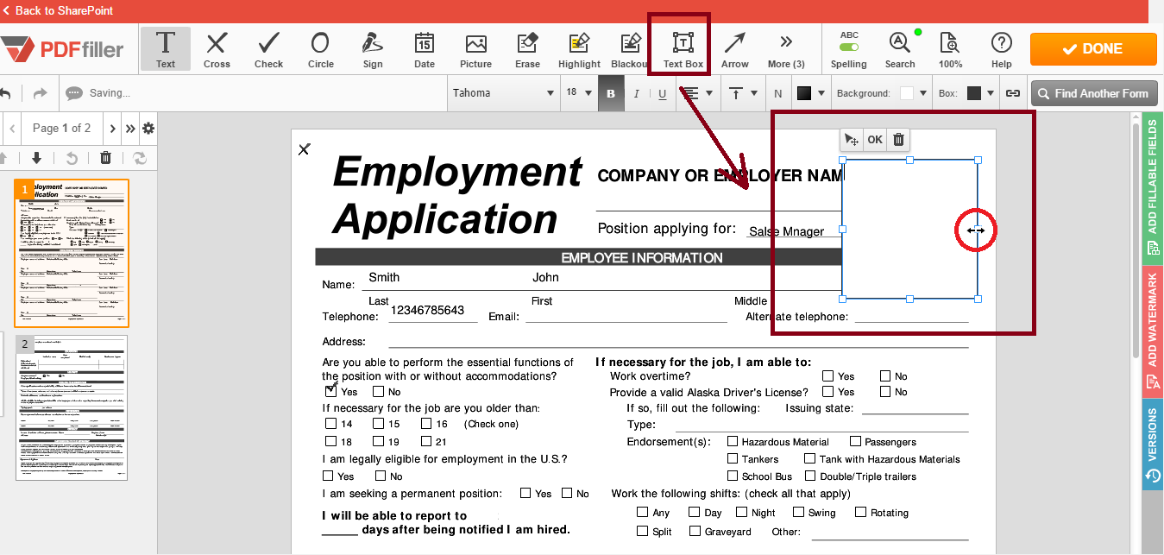Open the Background color dropdown arrow
The height and width of the screenshot is (555, 1164).
point(923,93)
